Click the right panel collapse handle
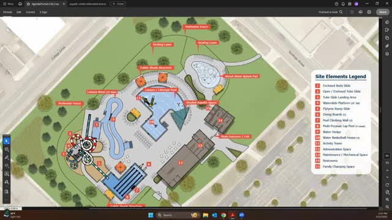This screenshot has width=392, height=220. [381, 110]
